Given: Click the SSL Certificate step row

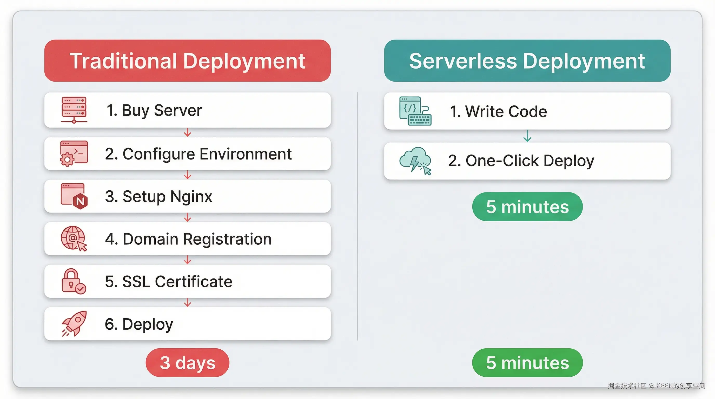Looking at the screenshot, I should tap(187, 281).
